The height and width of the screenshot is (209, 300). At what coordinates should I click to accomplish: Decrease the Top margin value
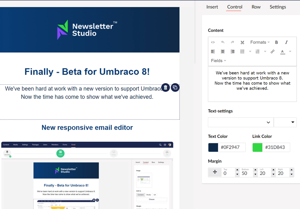[x=237, y=174]
